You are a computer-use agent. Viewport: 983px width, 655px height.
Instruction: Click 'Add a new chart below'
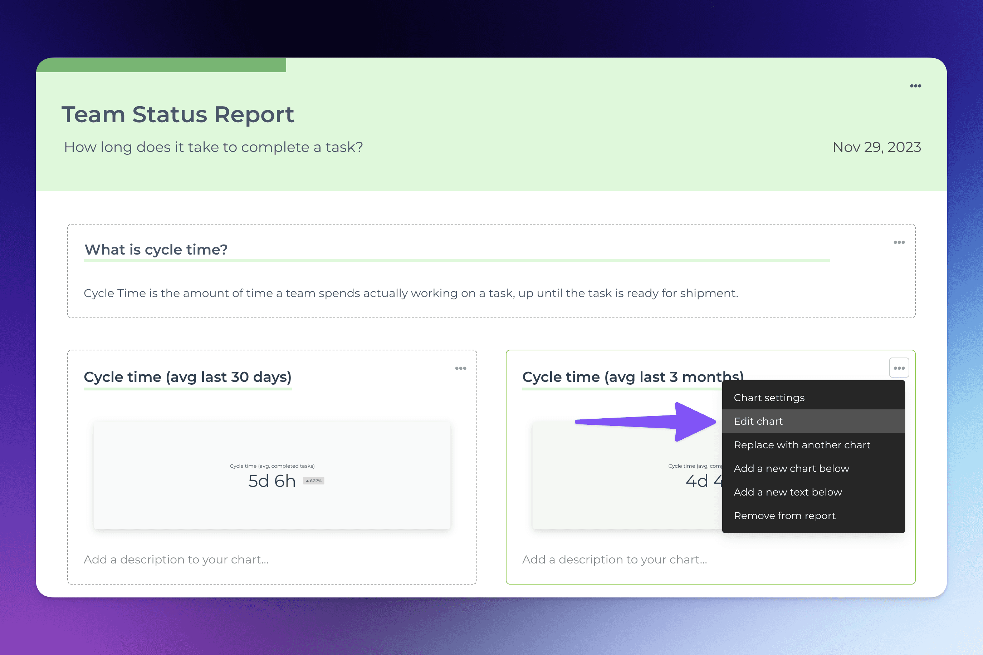791,469
